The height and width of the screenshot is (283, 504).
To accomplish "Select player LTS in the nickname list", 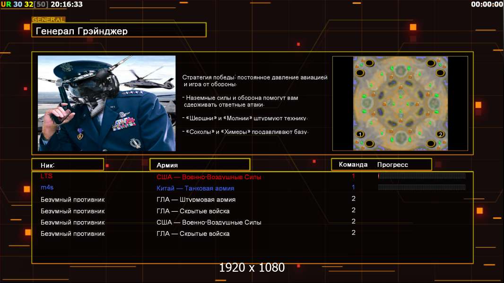I will pyautogui.click(x=47, y=176).
